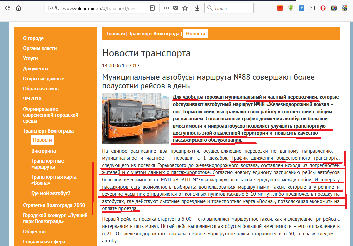
Task: Click the volgadmin.ru address bar URL
Action: click(100, 8)
